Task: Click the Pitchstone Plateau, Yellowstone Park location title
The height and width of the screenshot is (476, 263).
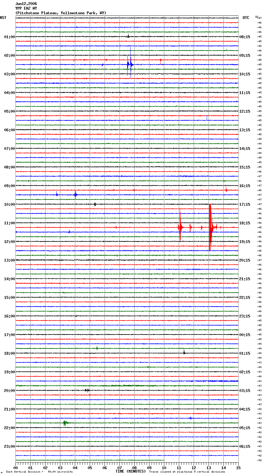Action: 61,13
